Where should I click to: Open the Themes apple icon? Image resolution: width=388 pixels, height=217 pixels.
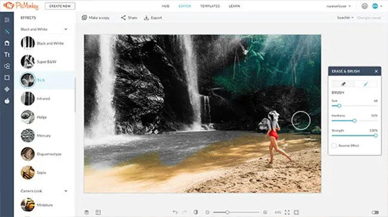(x=7, y=101)
